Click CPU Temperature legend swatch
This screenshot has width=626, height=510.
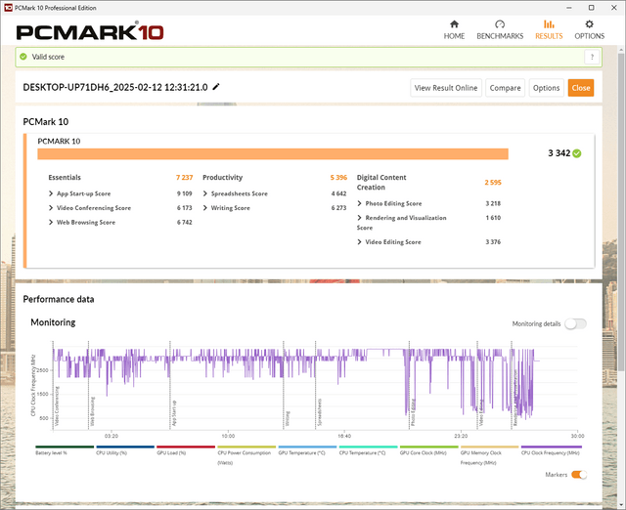pos(368,447)
